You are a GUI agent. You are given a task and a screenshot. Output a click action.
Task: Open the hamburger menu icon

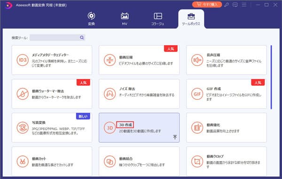(244, 5)
